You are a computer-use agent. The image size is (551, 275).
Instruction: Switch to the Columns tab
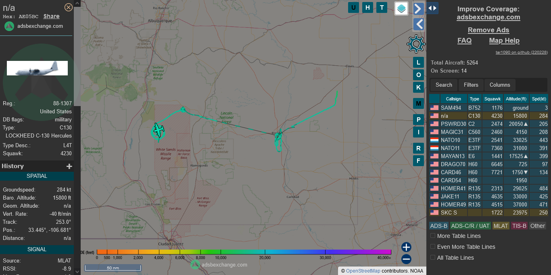click(500, 85)
